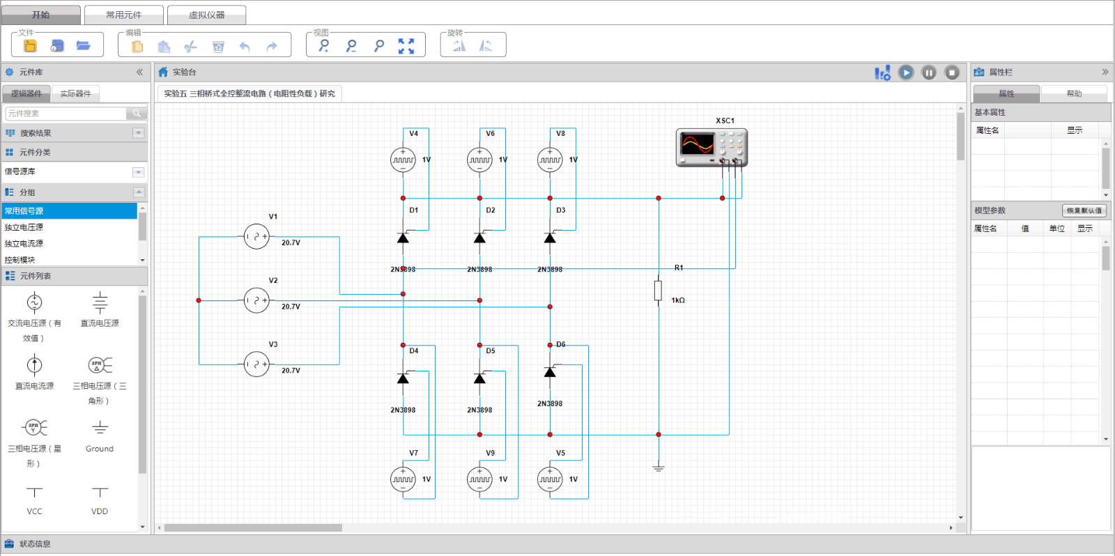The image size is (1115, 556).
Task: Click the fit-to-screen expand icon
Action: tap(406, 46)
